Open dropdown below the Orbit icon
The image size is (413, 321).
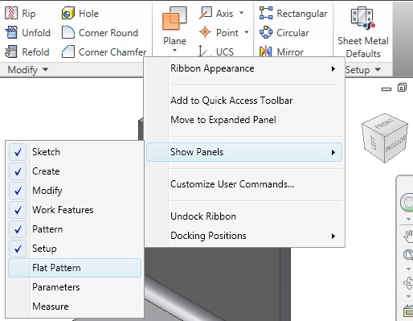point(408,296)
